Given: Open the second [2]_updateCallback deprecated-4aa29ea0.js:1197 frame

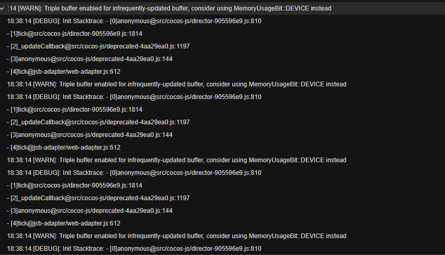Looking at the screenshot, I should tap(98, 122).
